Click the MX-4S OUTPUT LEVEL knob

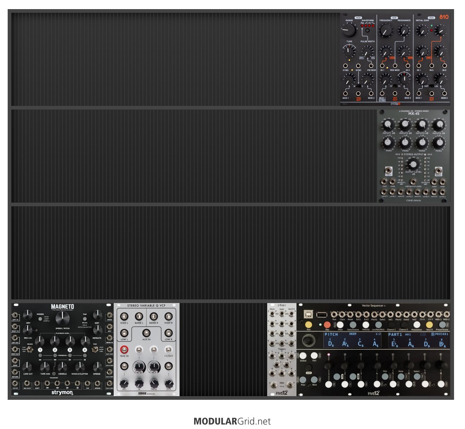coord(413,164)
